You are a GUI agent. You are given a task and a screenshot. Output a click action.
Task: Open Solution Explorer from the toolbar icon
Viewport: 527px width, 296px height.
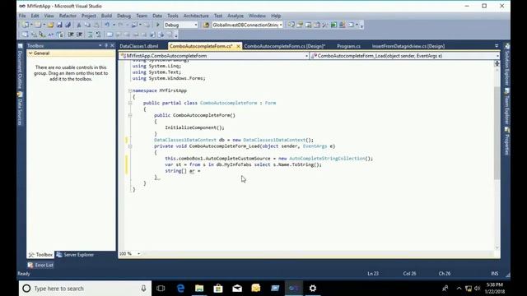[291, 25]
